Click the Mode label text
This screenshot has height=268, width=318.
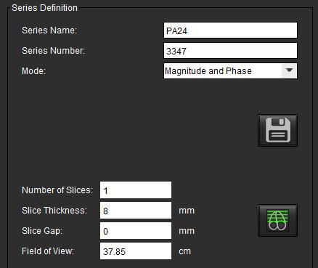point(33,71)
